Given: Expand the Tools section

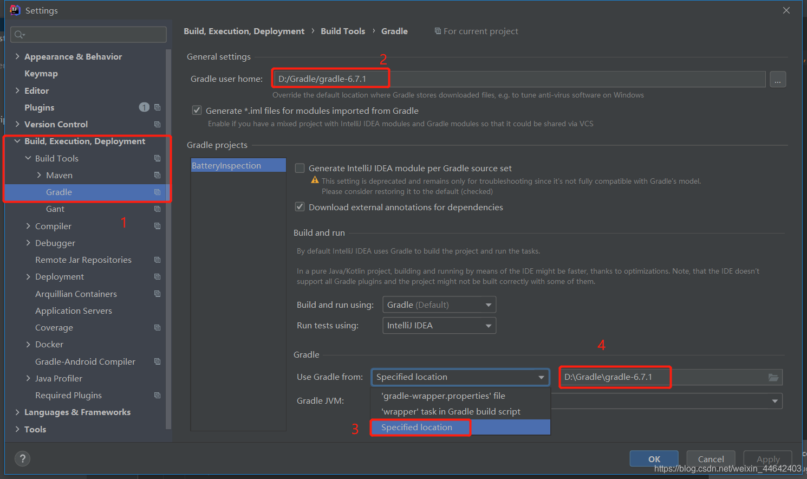Looking at the screenshot, I should point(17,429).
